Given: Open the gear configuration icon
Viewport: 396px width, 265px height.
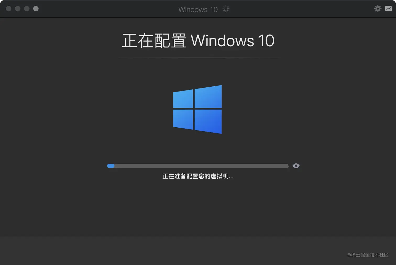Looking at the screenshot, I should click(x=378, y=9).
